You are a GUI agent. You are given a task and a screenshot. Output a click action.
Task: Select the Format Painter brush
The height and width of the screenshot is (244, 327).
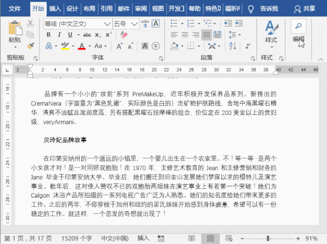point(31,46)
